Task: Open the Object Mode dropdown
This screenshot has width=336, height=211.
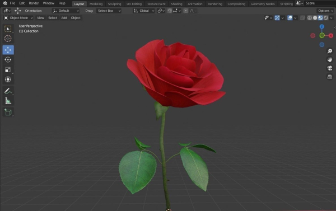Action: pyautogui.click(x=18, y=18)
